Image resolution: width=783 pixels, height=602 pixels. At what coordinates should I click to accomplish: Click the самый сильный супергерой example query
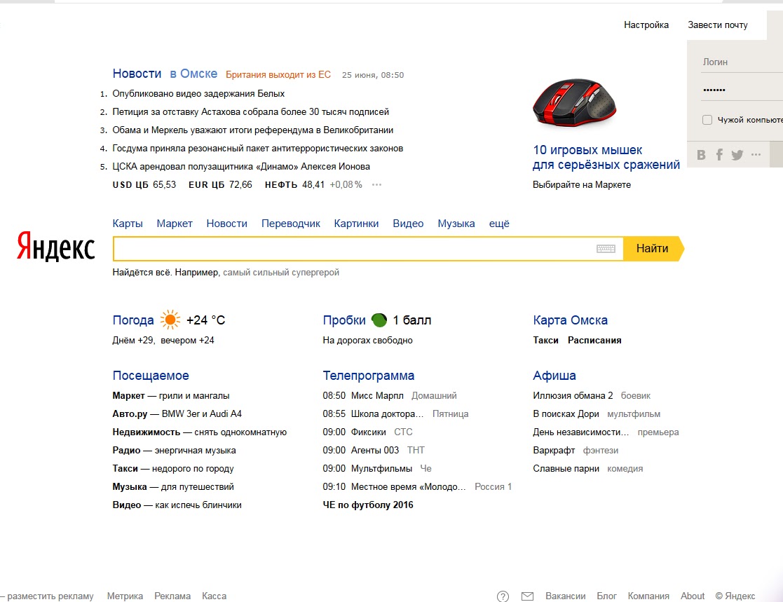click(281, 273)
